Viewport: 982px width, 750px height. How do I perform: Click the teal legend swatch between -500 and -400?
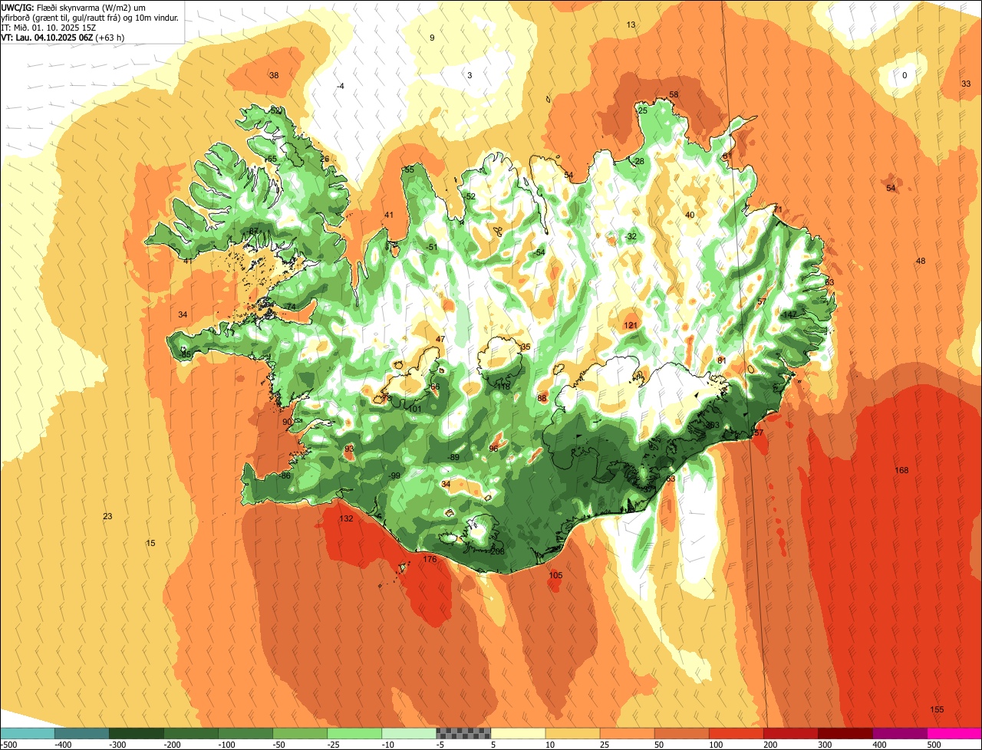click(x=81, y=734)
